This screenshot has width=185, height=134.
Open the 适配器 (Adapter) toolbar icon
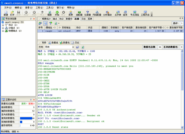coord(79,13)
